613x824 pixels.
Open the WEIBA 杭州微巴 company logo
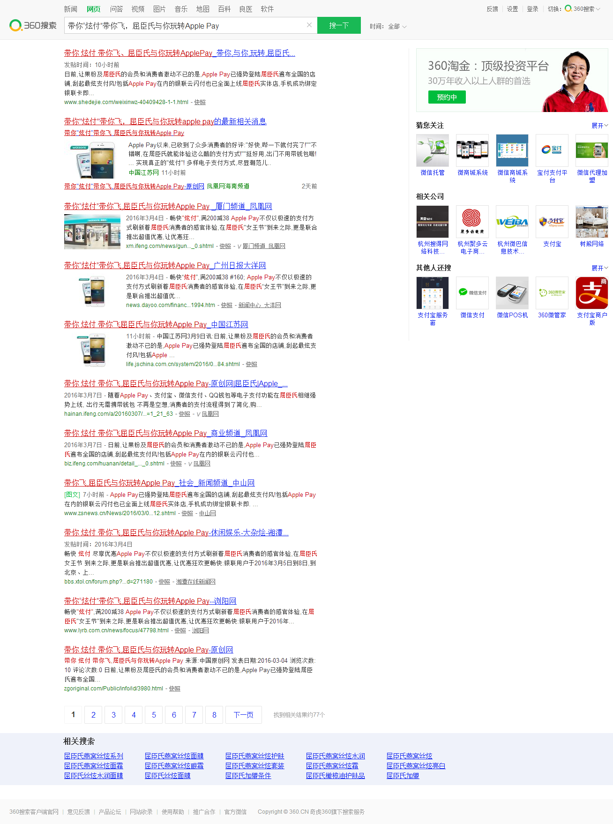[x=512, y=222]
